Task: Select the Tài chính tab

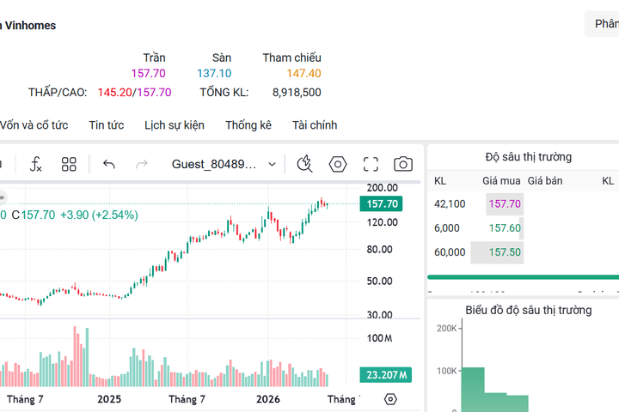Action: pos(315,125)
